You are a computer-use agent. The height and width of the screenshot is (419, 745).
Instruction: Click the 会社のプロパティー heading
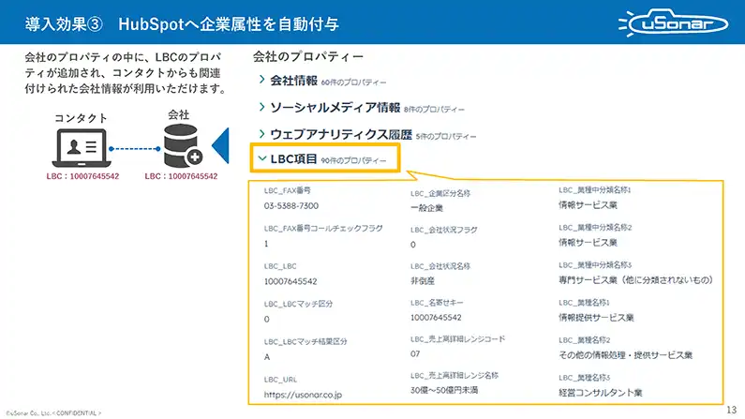[x=308, y=56]
